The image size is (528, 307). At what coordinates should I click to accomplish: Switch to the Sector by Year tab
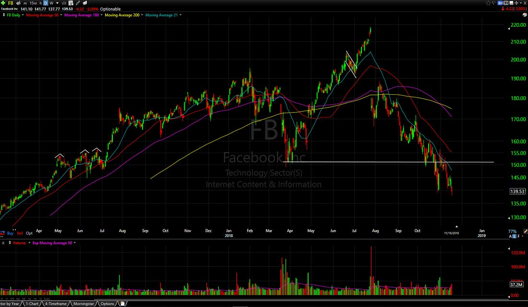point(10,304)
